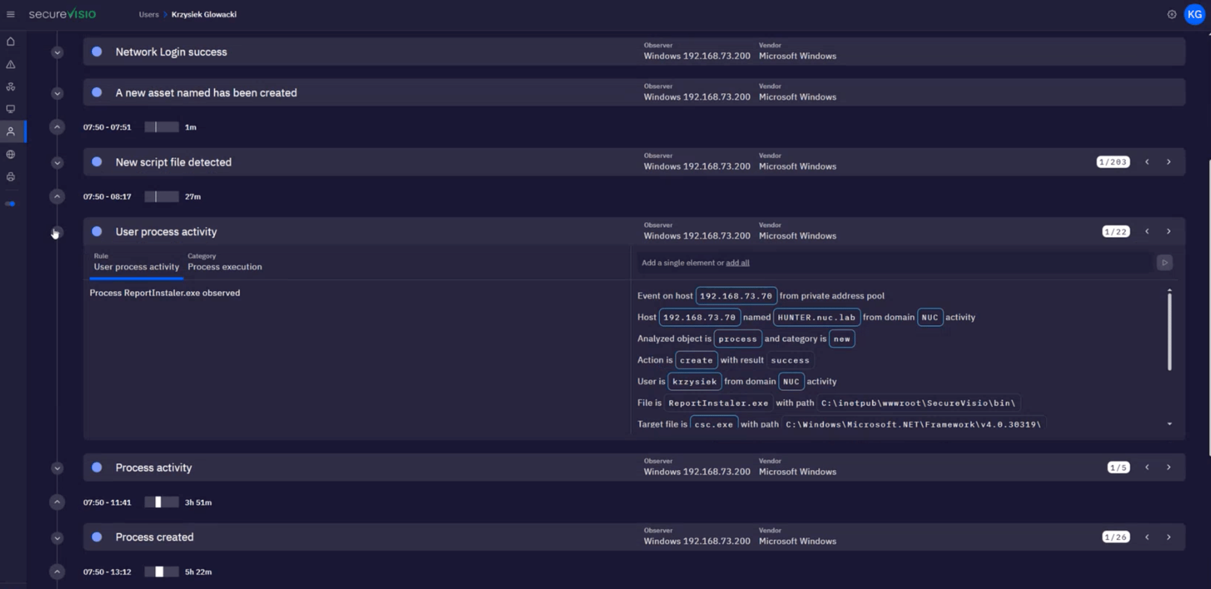Run the query play button
Viewport: 1211px width, 589px height.
(1164, 263)
